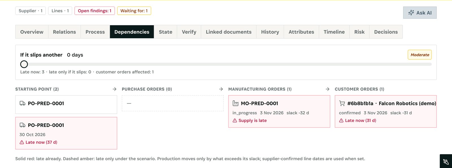Open the MO-PRED-0001 manufacturing order card
This screenshot has width=452, height=168.
[x=279, y=111]
